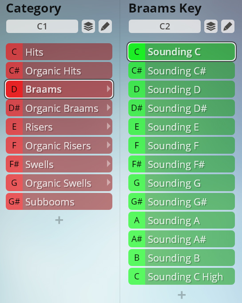Open the layers icon in Braams Key

click(x=211, y=26)
